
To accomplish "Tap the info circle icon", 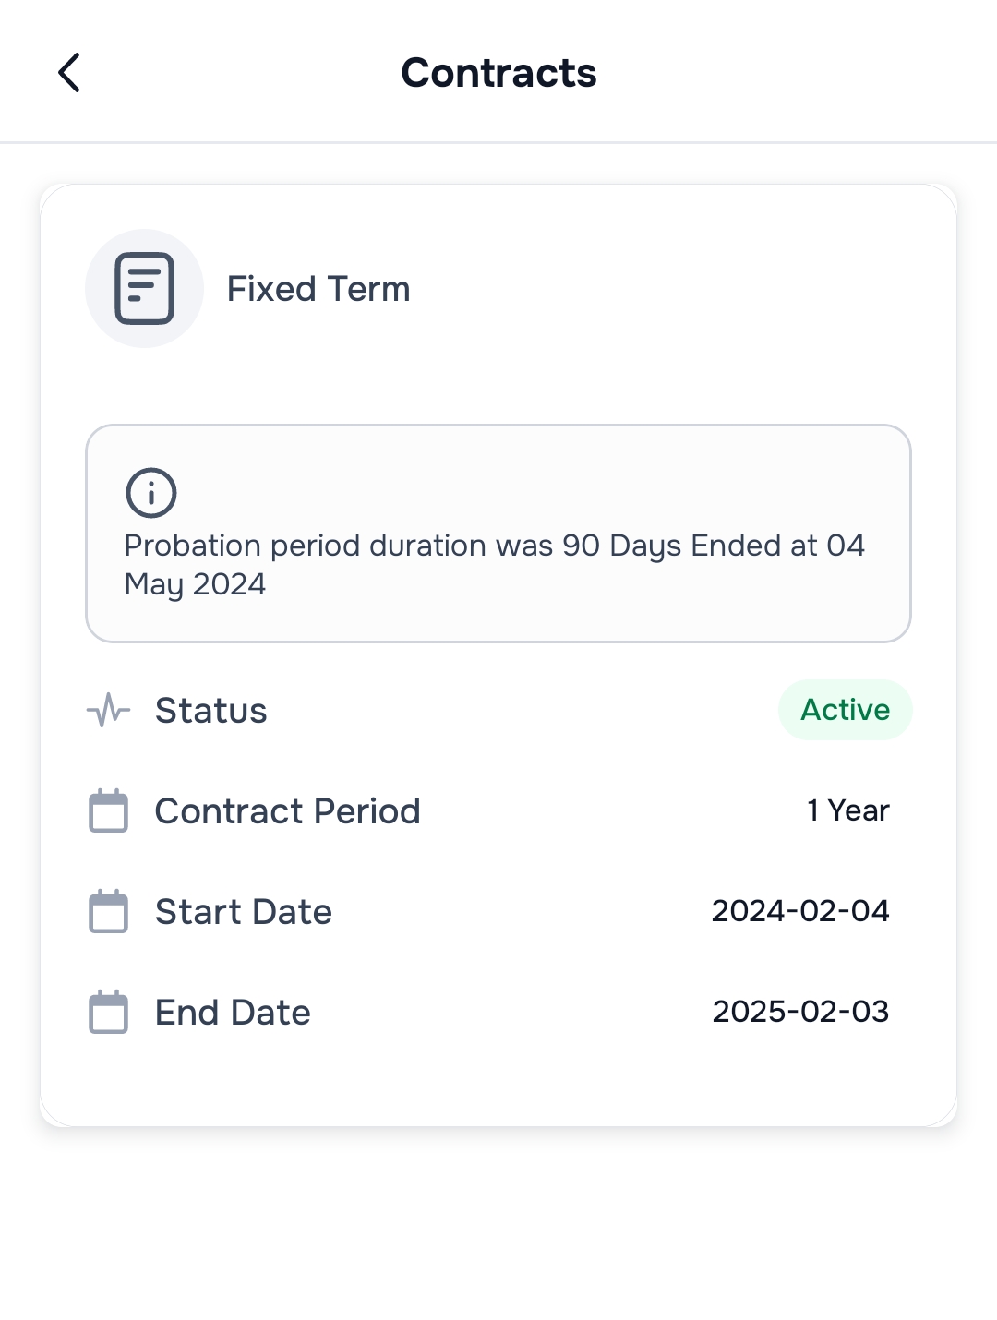I will coord(150,493).
